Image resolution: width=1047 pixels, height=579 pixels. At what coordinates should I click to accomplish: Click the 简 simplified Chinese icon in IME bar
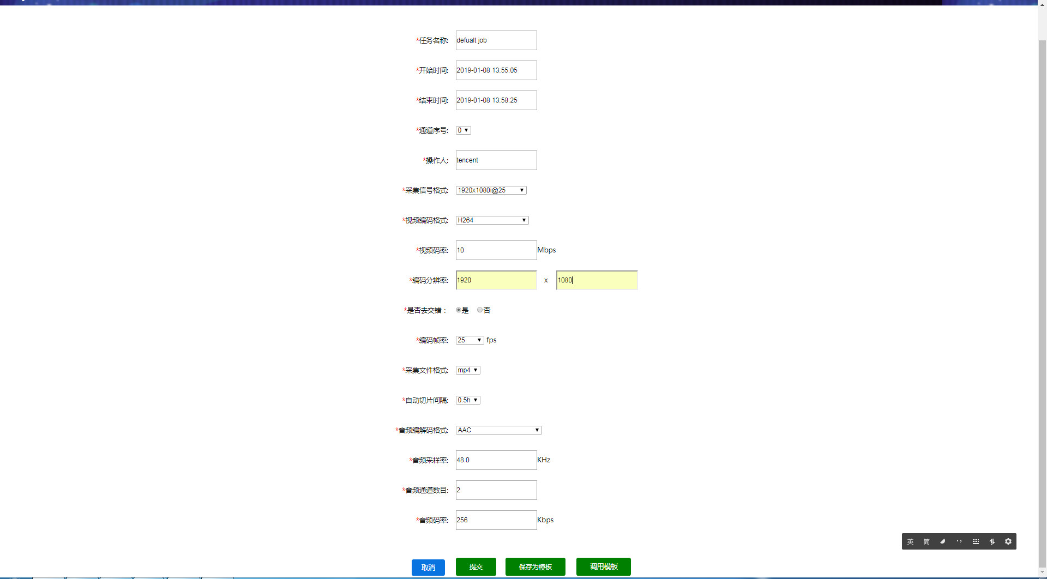[x=926, y=541]
